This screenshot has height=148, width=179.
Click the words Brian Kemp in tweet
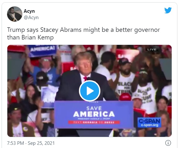38,38
